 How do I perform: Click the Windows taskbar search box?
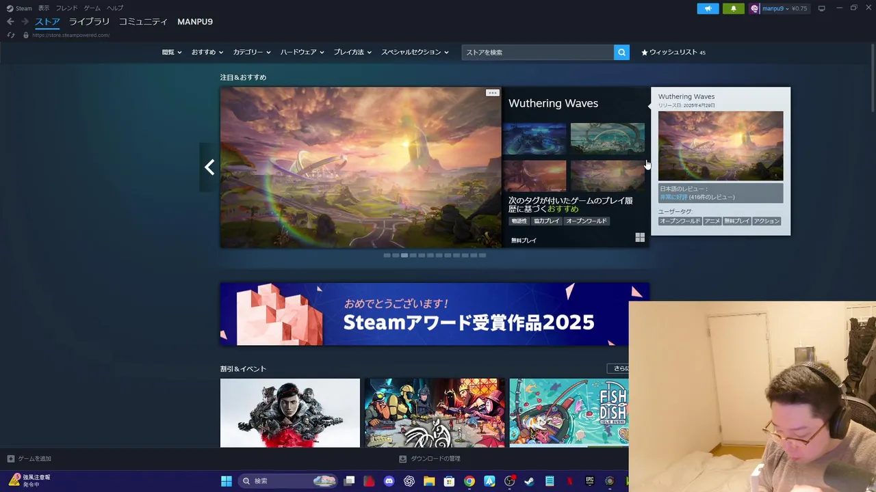coord(288,481)
